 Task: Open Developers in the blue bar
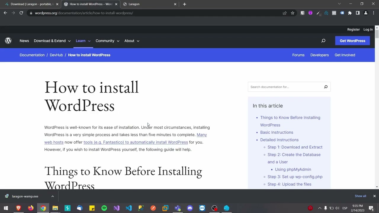[x=319, y=55]
